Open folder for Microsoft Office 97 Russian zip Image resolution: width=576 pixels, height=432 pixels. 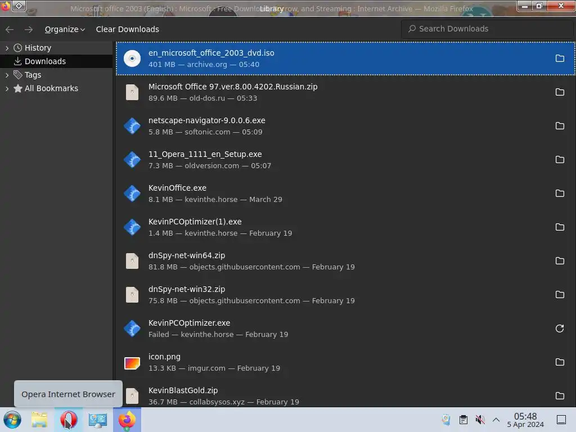560,92
